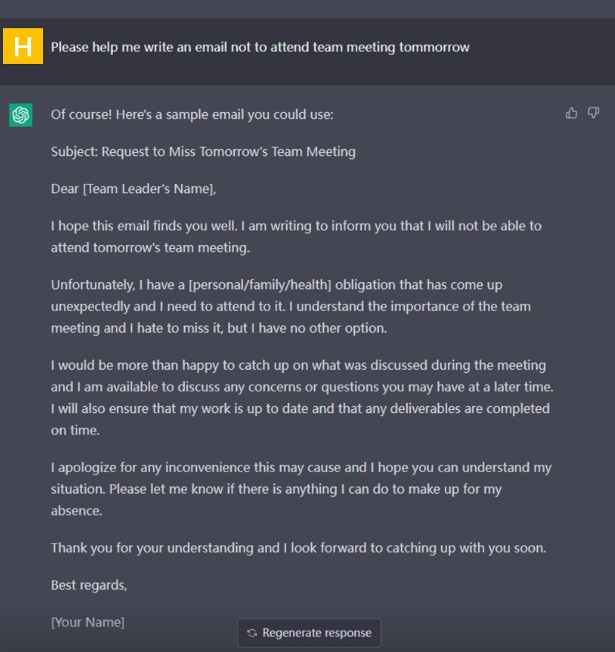Click the email Subject line text

point(203,151)
